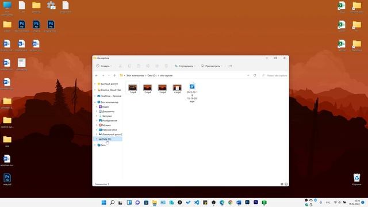Viewport: 368px width, 207px height.
Task: Open Premiere Pro from the taskbar
Action: (255, 202)
